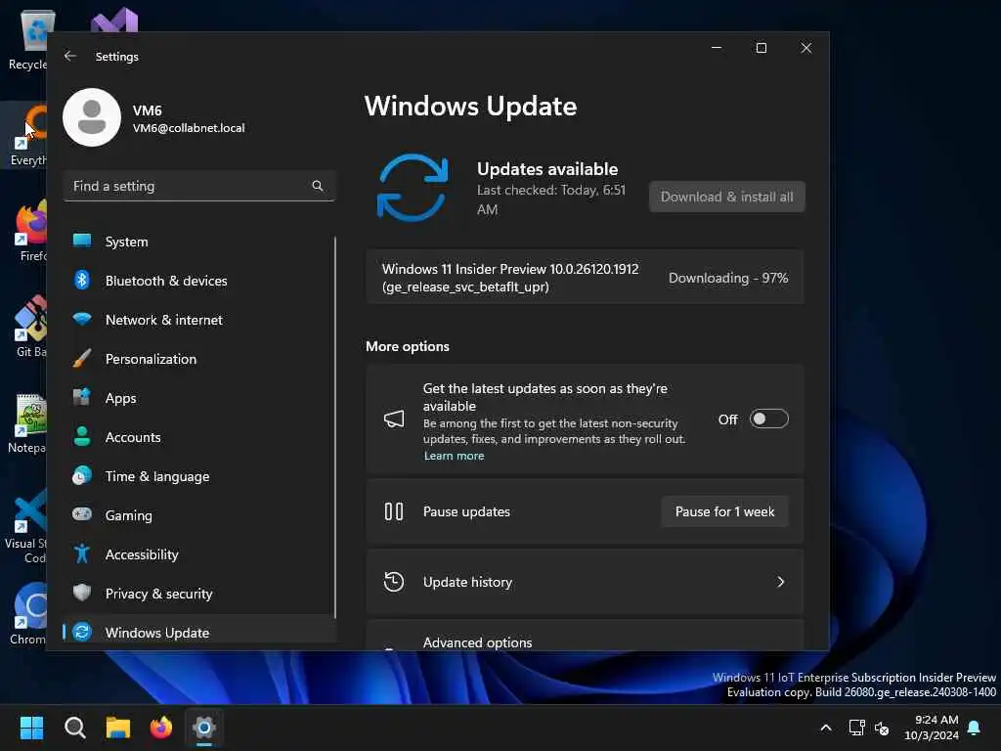1001x751 pixels.
Task: Open the Git Bash desktop shortcut
Action: (x=30, y=327)
